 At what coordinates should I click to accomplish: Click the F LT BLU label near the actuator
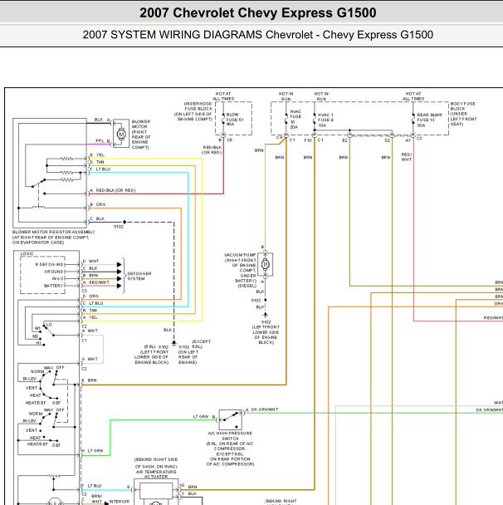(x=91, y=486)
